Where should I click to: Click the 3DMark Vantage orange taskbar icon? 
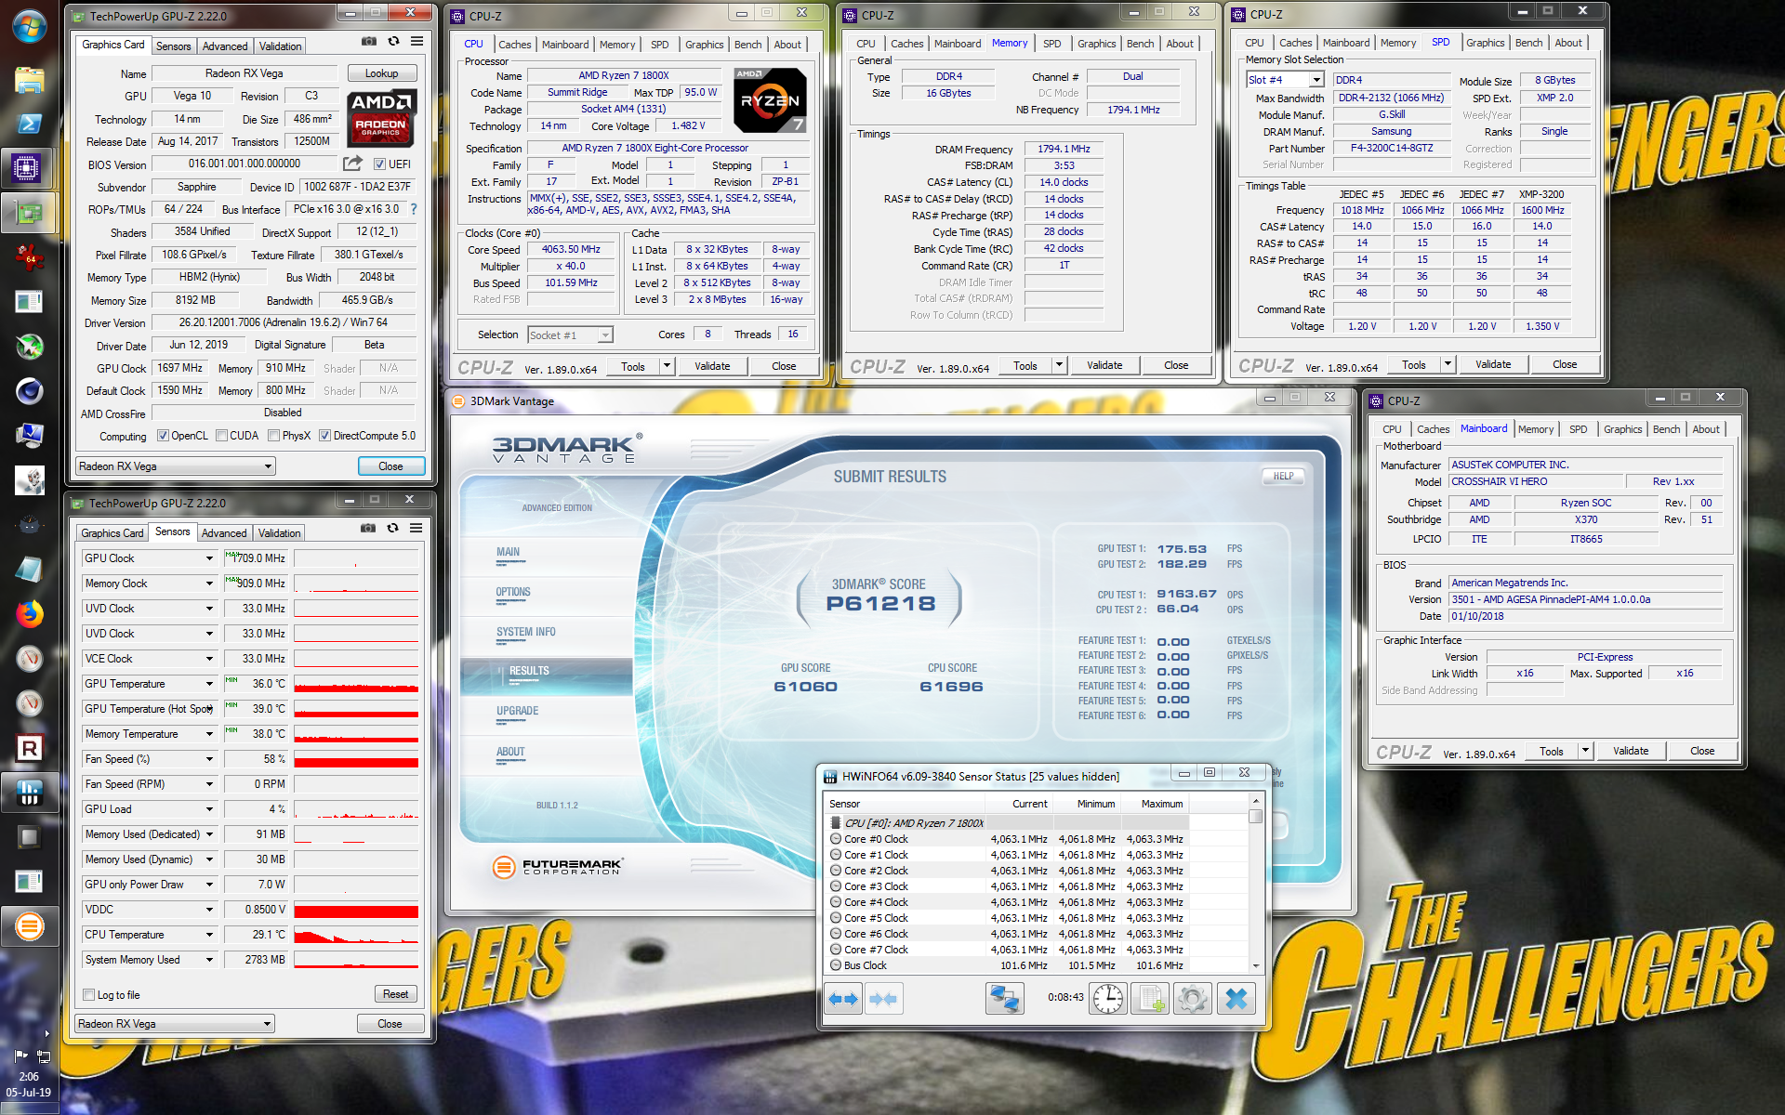pos(29,925)
